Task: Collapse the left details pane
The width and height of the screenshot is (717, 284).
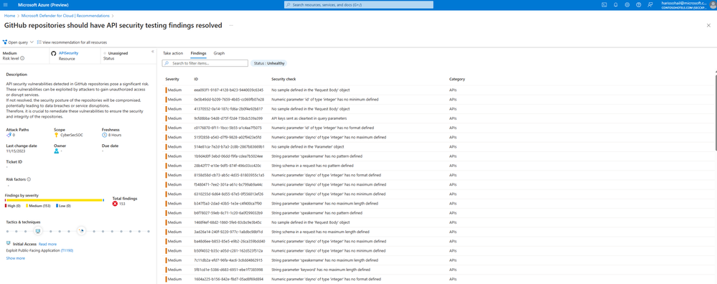Action: point(153,52)
